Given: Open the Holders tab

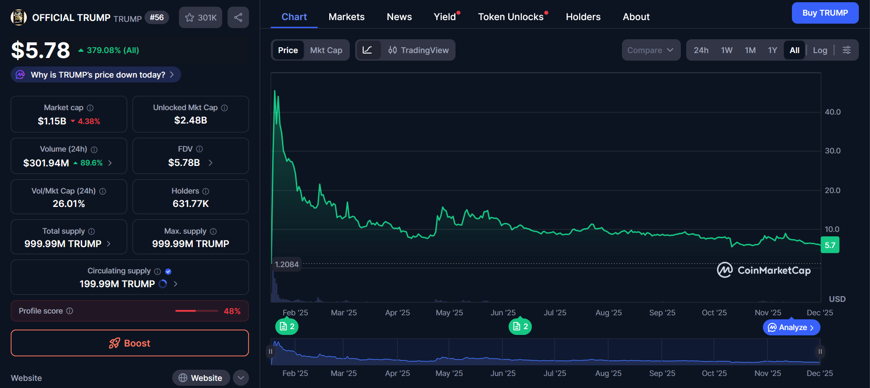Looking at the screenshot, I should (583, 17).
